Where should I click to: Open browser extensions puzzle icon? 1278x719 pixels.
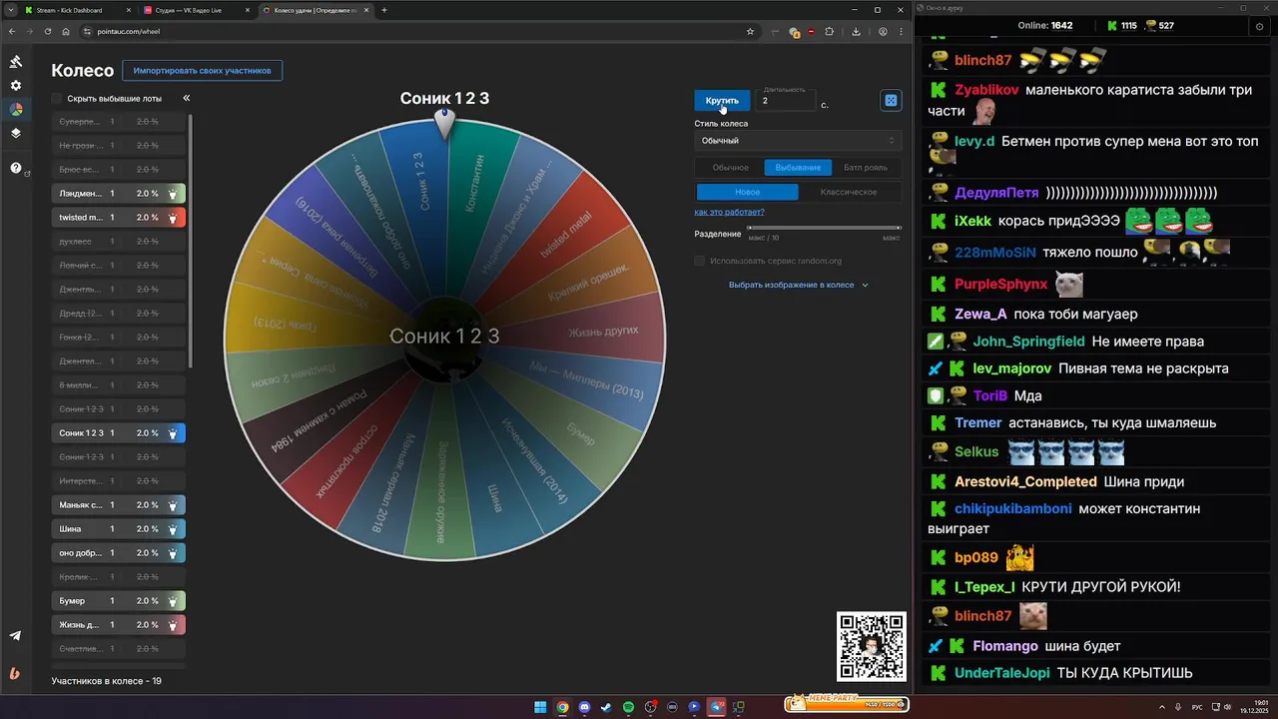click(829, 31)
